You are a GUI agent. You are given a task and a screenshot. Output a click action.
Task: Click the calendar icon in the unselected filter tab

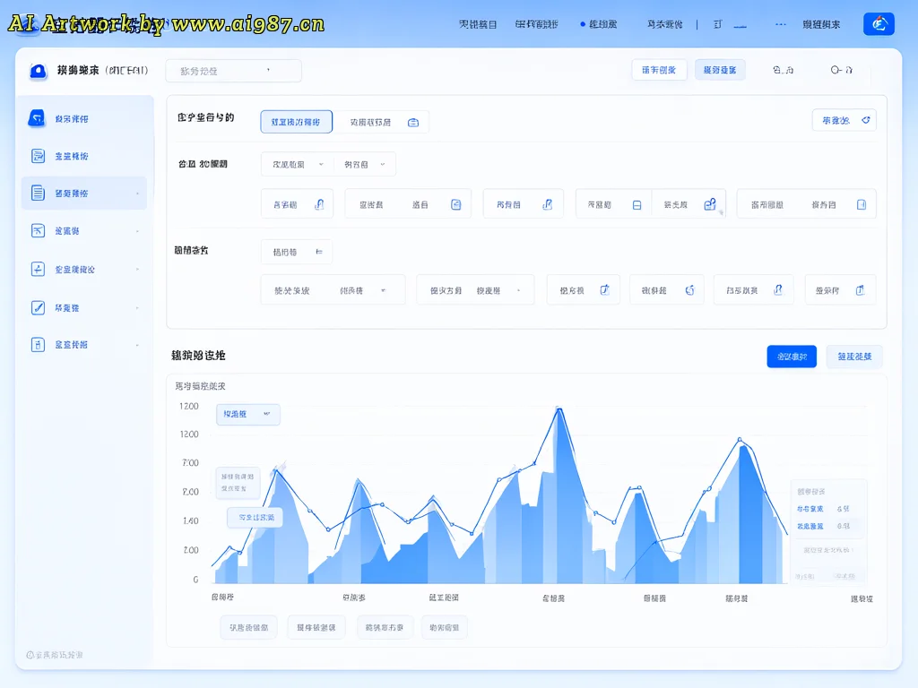click(413, 122)
